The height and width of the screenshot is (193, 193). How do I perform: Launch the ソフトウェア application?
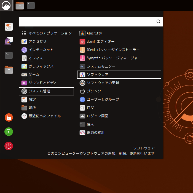click(x=119, y=75)
